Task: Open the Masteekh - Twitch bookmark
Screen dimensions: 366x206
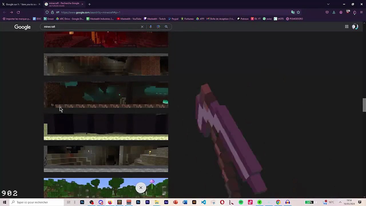Action: click(155, 19)
